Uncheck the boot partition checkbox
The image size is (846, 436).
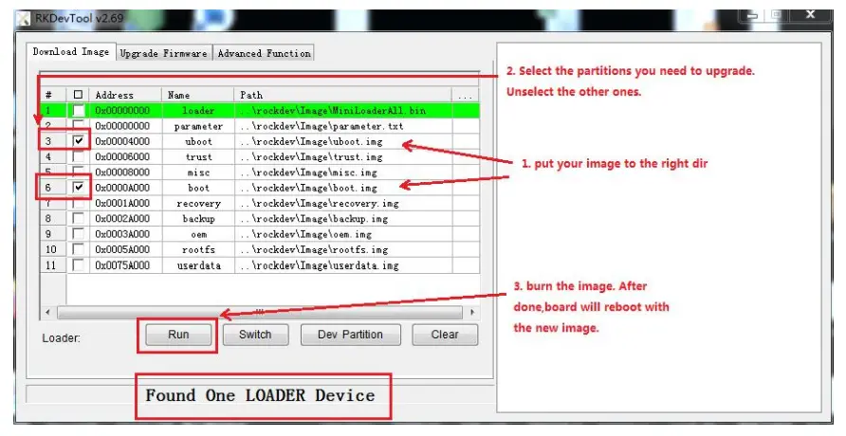[79, 188]
